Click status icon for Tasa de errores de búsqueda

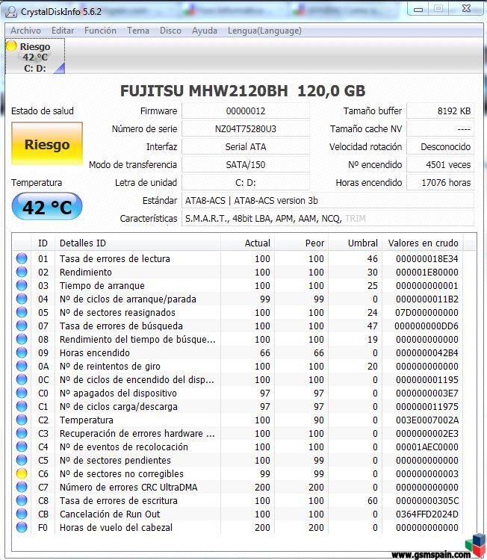coord(22,326)
